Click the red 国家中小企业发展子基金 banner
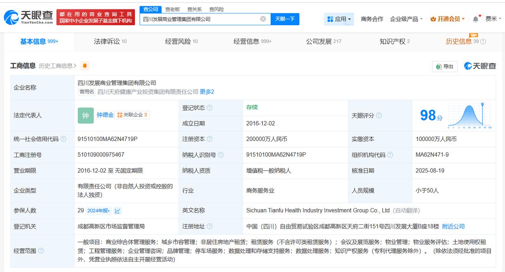This screenshot has width=505, height=272. [95, 17]
